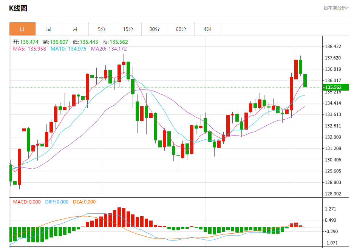Click the DEA:0.000 label
This screenshot has height=248, width=354.
[x=84, y=202]
